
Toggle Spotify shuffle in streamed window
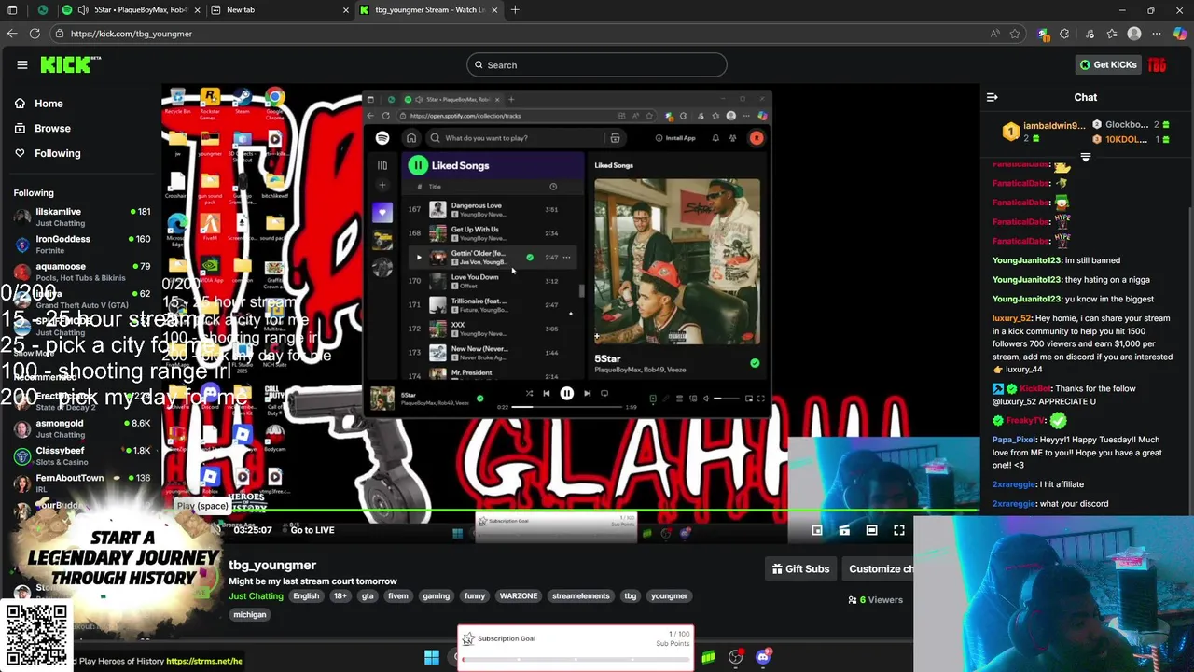(529, 394)
